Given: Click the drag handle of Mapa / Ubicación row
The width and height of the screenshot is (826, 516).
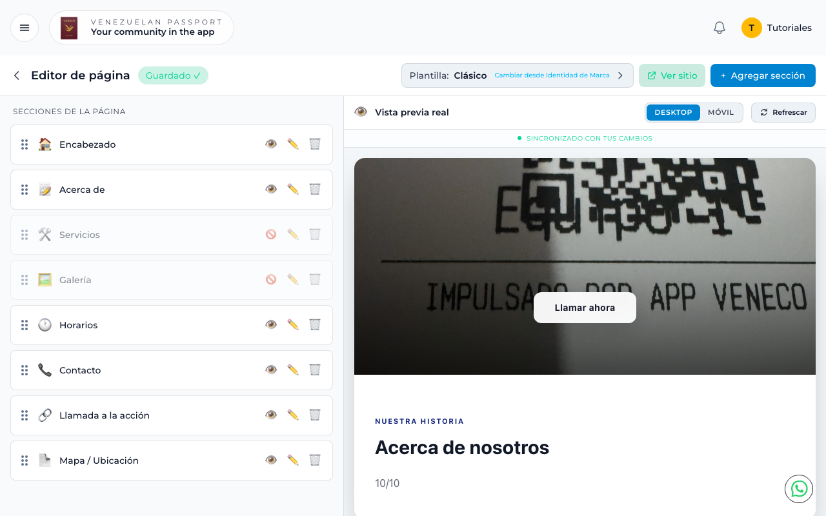Looking at the screenshot, I should (x=25, y=461).
